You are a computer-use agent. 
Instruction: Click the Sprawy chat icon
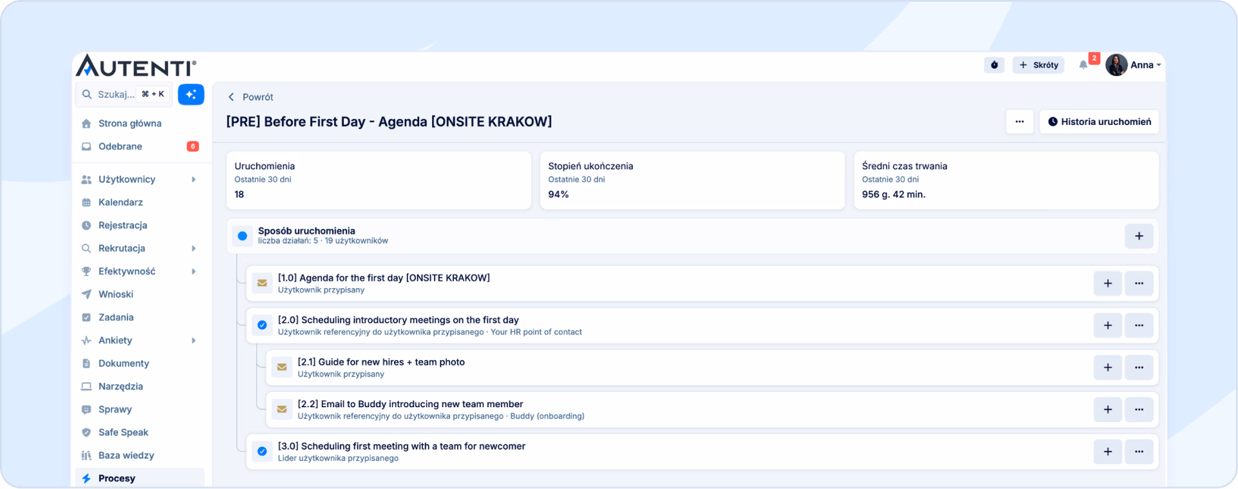coord(86,409)
